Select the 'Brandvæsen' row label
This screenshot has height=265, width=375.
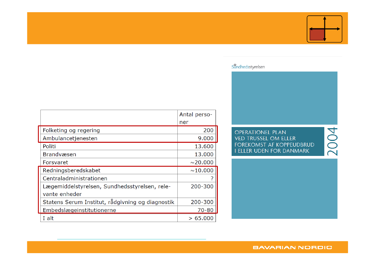[x=59, y=154]
